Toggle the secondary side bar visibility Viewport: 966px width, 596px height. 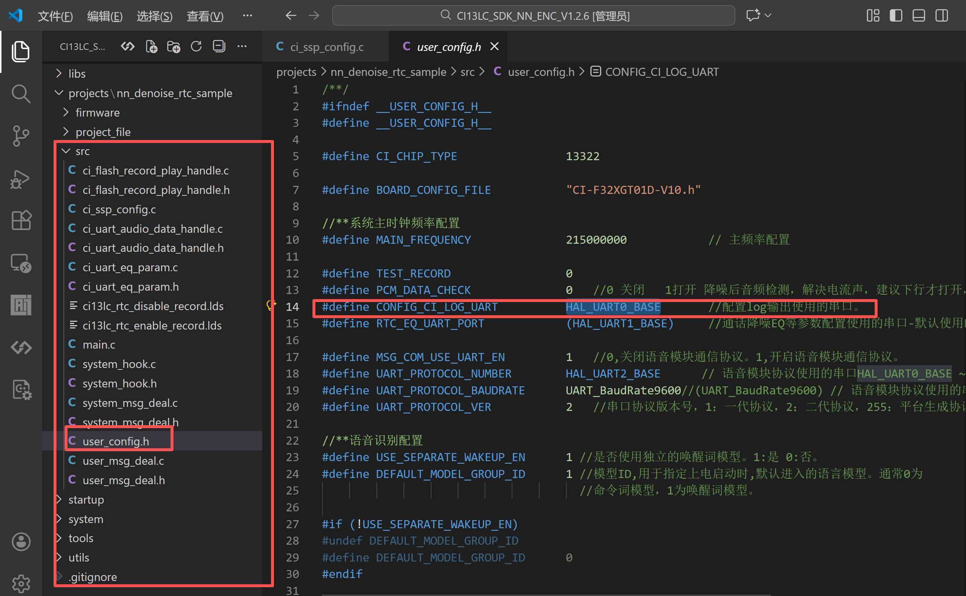[x=941, y=16]
